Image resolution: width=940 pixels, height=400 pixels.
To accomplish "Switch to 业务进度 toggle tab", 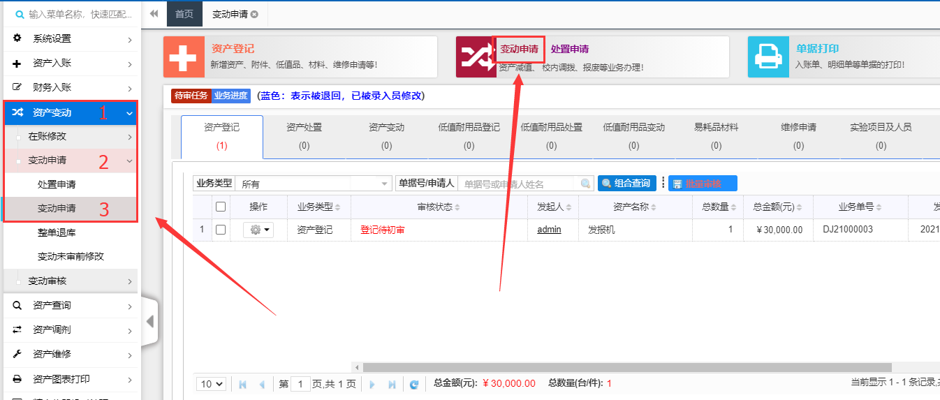I will coord(230,96).
